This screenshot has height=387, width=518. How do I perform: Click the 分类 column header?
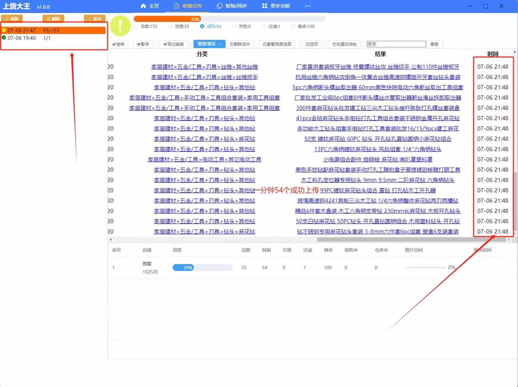(x=202, y=54)
